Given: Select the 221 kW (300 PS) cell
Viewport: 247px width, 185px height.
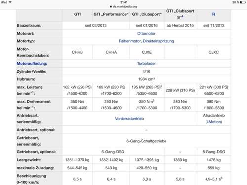Looking at the screenshot, I should [x=214, y=90].
